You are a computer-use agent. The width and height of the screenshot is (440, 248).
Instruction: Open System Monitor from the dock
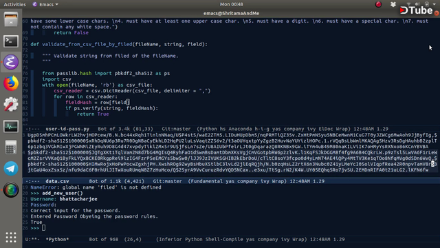coord(11,126)
